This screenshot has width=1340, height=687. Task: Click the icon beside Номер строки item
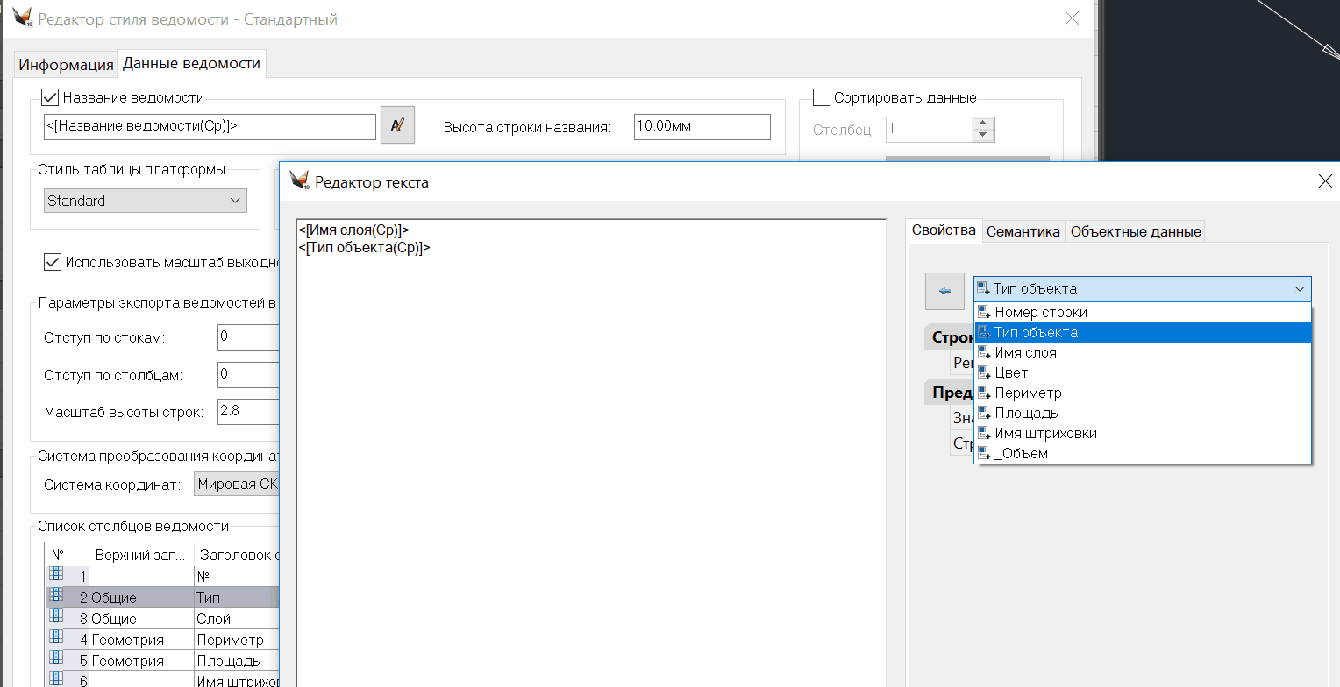point(984,313)
